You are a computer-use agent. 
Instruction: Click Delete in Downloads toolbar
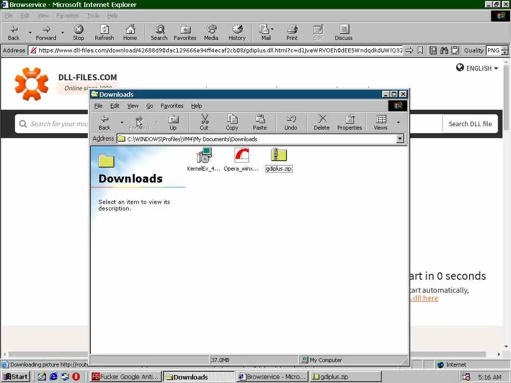click(x=322, y=123)
